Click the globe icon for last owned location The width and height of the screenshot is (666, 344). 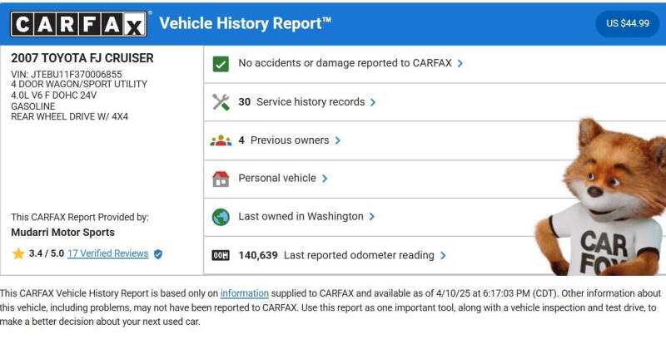click(x=221, y=217)
